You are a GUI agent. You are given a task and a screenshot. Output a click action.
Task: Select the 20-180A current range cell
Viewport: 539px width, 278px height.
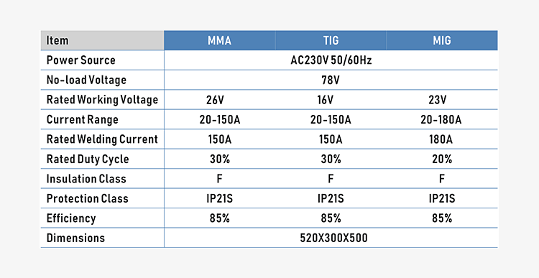click(441, 119)
